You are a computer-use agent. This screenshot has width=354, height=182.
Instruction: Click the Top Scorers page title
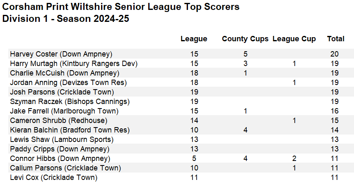(121, 7)
